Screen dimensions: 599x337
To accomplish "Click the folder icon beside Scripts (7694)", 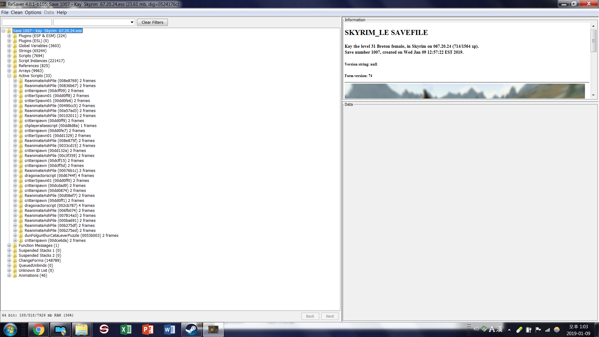I will (x=15, y=56).
